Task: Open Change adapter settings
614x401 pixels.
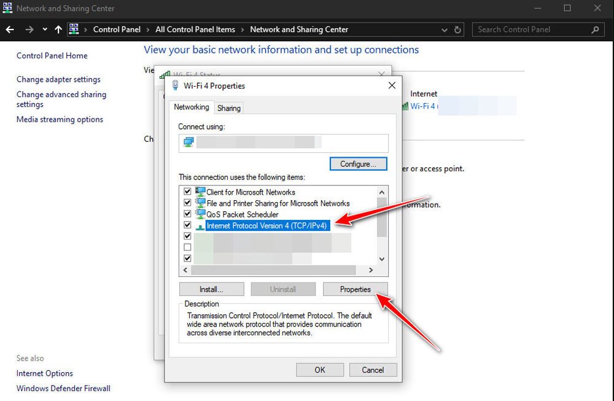Action: point(58,79)
